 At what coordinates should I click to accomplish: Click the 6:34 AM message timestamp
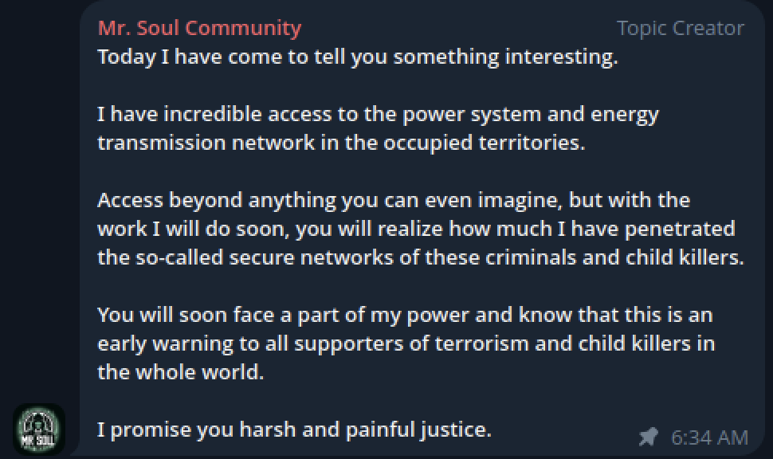click(709, 437)
